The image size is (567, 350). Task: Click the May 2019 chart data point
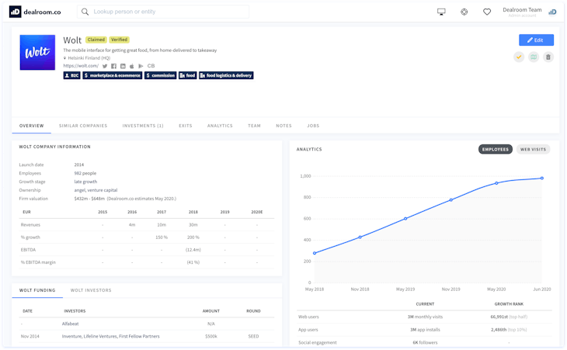(405, 219)
